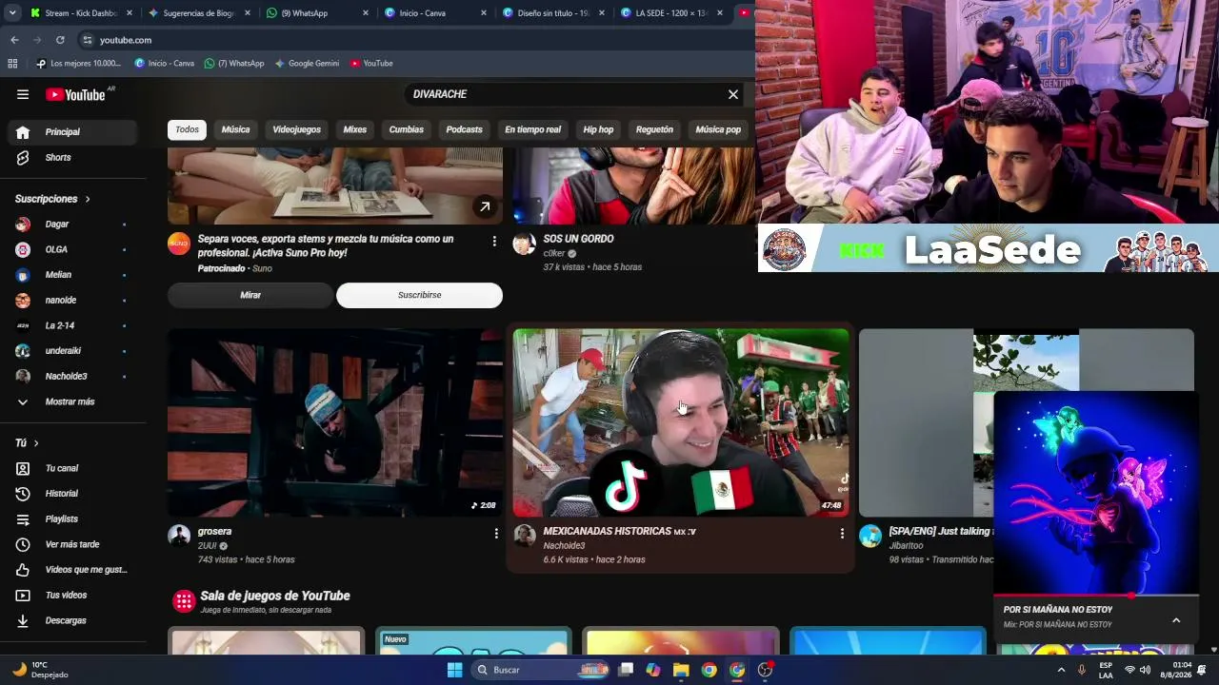Viewport: 1219px width, 685px height.
Task: Select the Todos filter chip
Action: coord(188,129)
